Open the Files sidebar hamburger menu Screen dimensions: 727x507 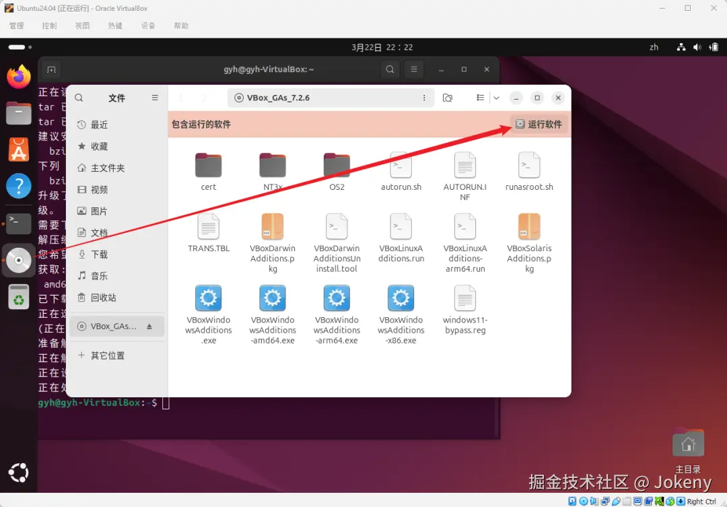point(155,98)
